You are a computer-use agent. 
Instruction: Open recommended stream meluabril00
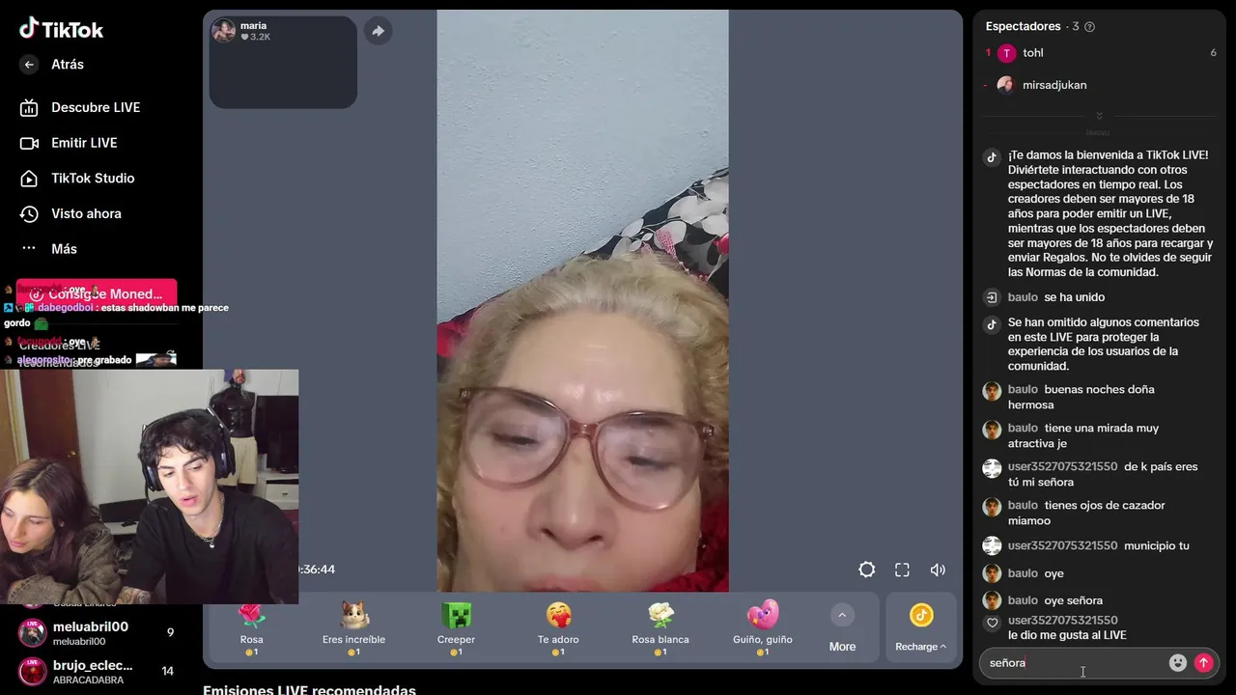pyautogui.click(x=97, y=633)
